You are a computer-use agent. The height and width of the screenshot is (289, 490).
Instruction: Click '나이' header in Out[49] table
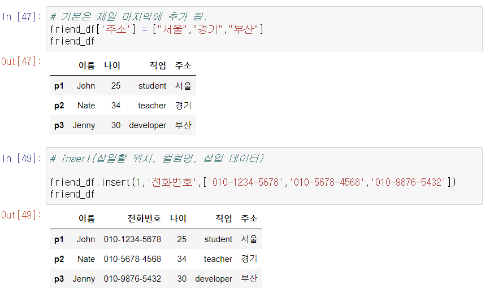tap(178, 218)
